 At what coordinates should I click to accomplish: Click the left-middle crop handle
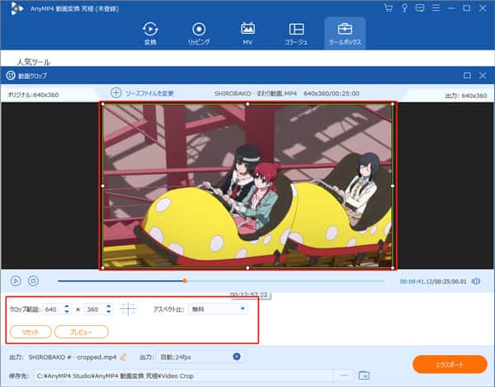click(102, 186)
